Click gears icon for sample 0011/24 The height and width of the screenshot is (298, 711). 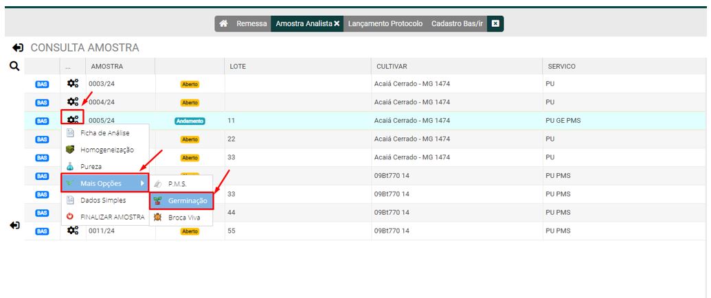coord(72,231)
